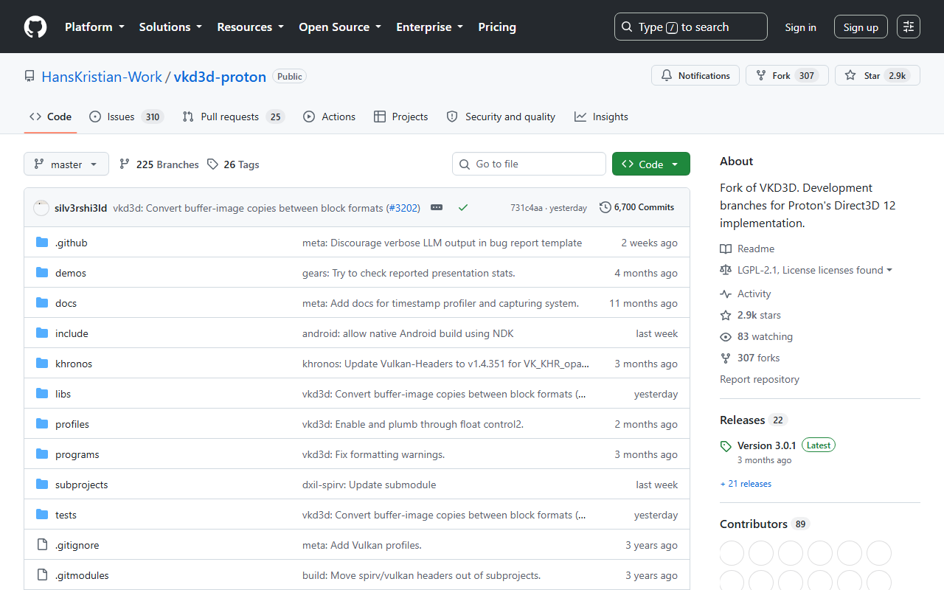This screenshot has width=944, height=590.
Task: Open the Releases heading link
Action: click(x=754, y=420)
